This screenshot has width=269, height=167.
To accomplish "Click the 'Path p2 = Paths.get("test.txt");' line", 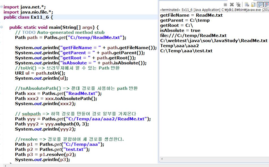I will tap(52, 149).
